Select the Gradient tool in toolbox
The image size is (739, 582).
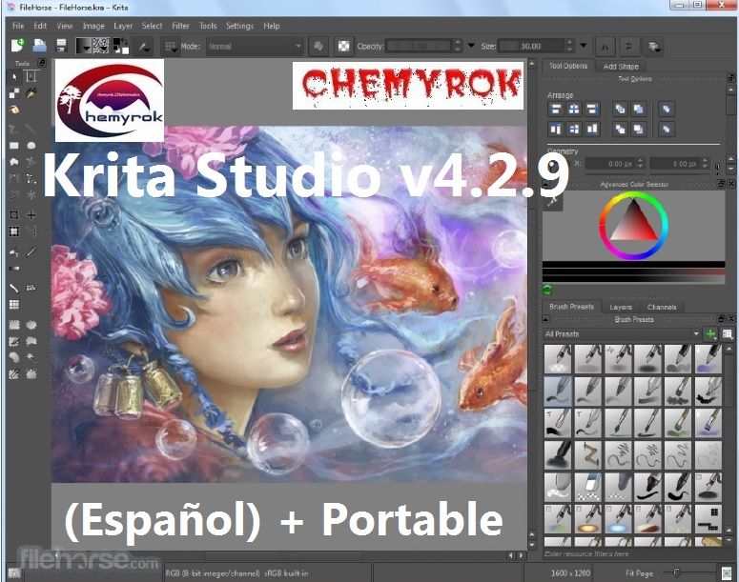click(x=14, y=269)
